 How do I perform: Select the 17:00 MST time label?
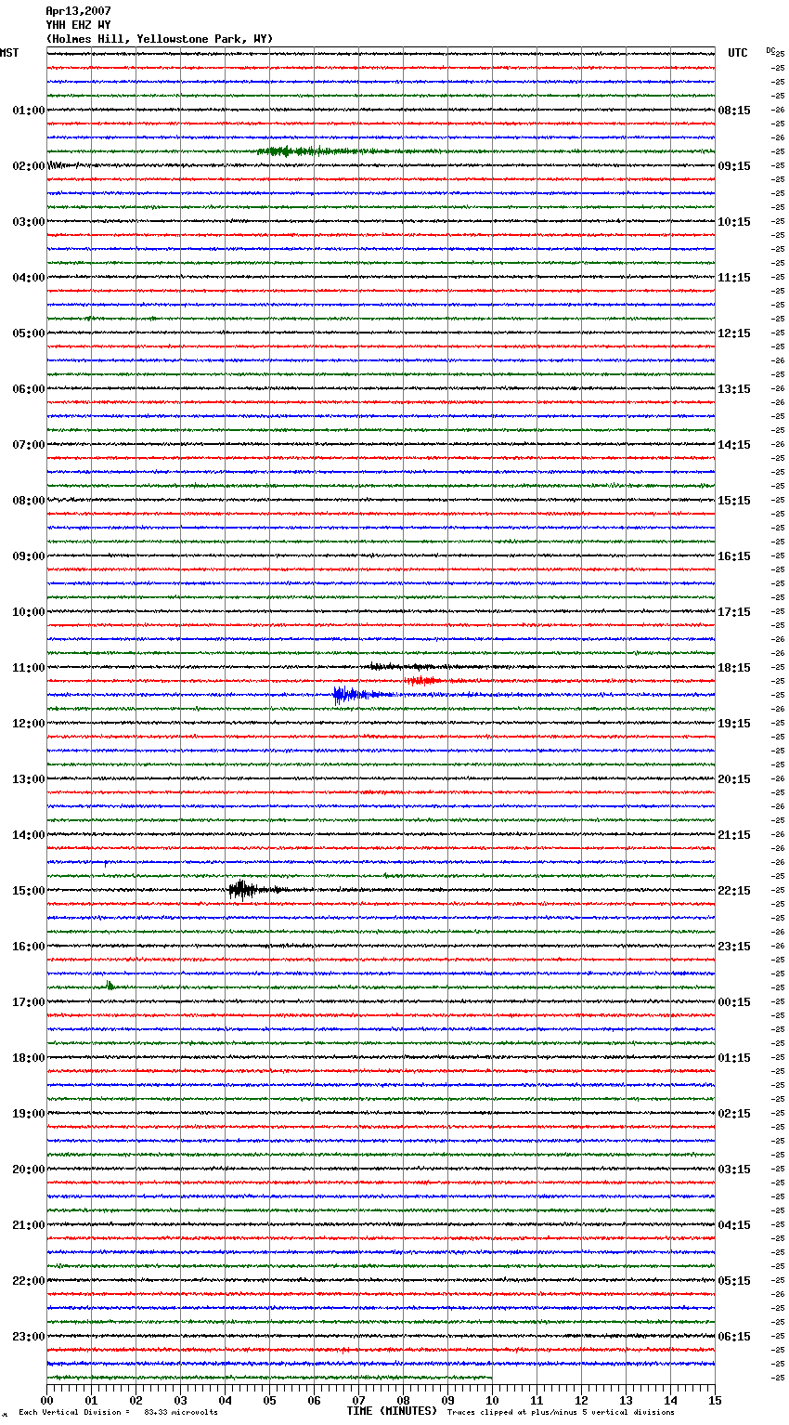28,1002
